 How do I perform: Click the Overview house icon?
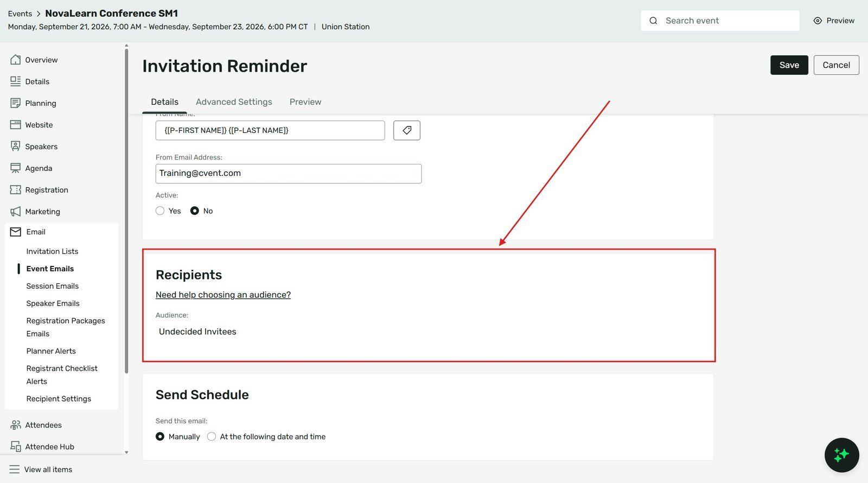[15, 60]
